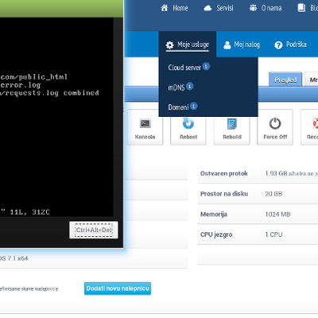Click the Domeni count badge
Image resolution: width=318 pixels, height=318 pixels.
tap(194, 107)
